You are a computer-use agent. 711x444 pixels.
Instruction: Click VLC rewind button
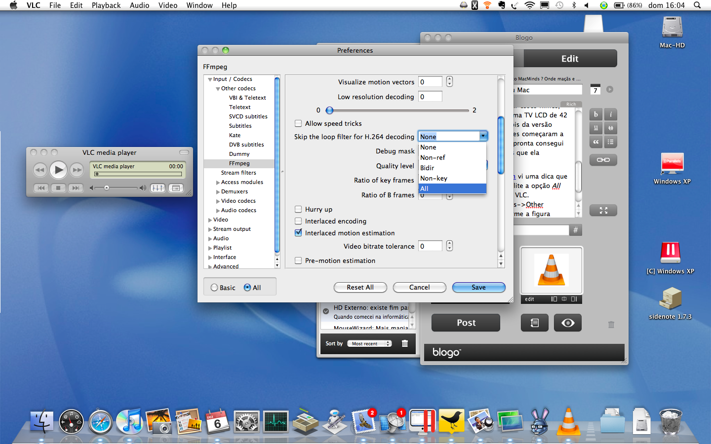[x=40, y=170]
